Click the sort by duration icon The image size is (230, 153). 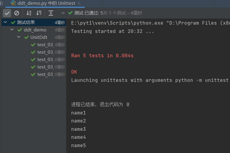click(39, 13)
